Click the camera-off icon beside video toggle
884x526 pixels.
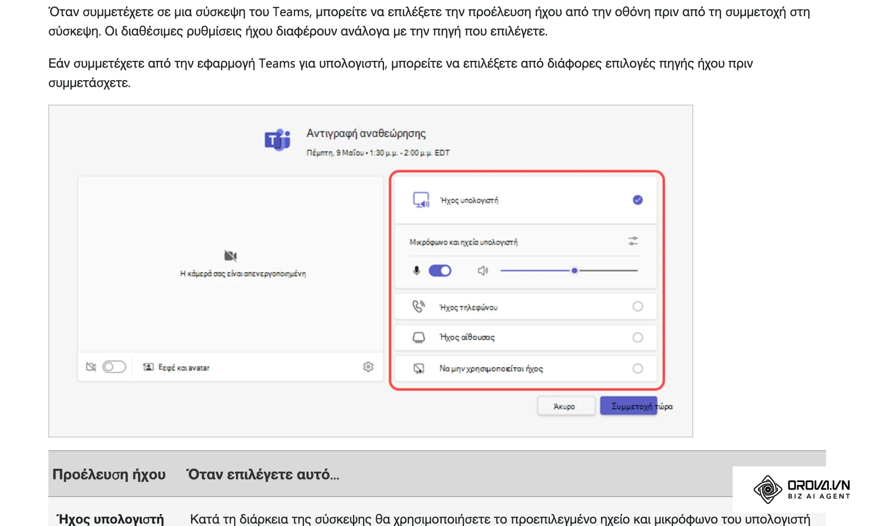[91, 367]
